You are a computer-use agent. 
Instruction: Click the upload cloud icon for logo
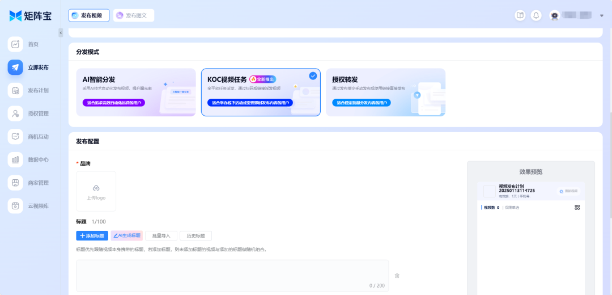(x=96, y=188)
